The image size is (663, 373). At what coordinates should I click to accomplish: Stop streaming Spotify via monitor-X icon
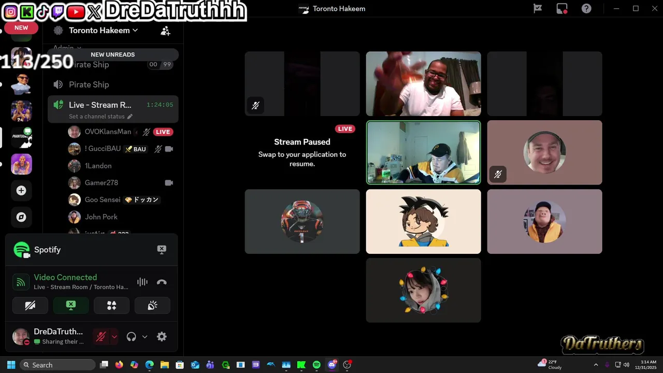pyautogui.click(x=162, y=250)
